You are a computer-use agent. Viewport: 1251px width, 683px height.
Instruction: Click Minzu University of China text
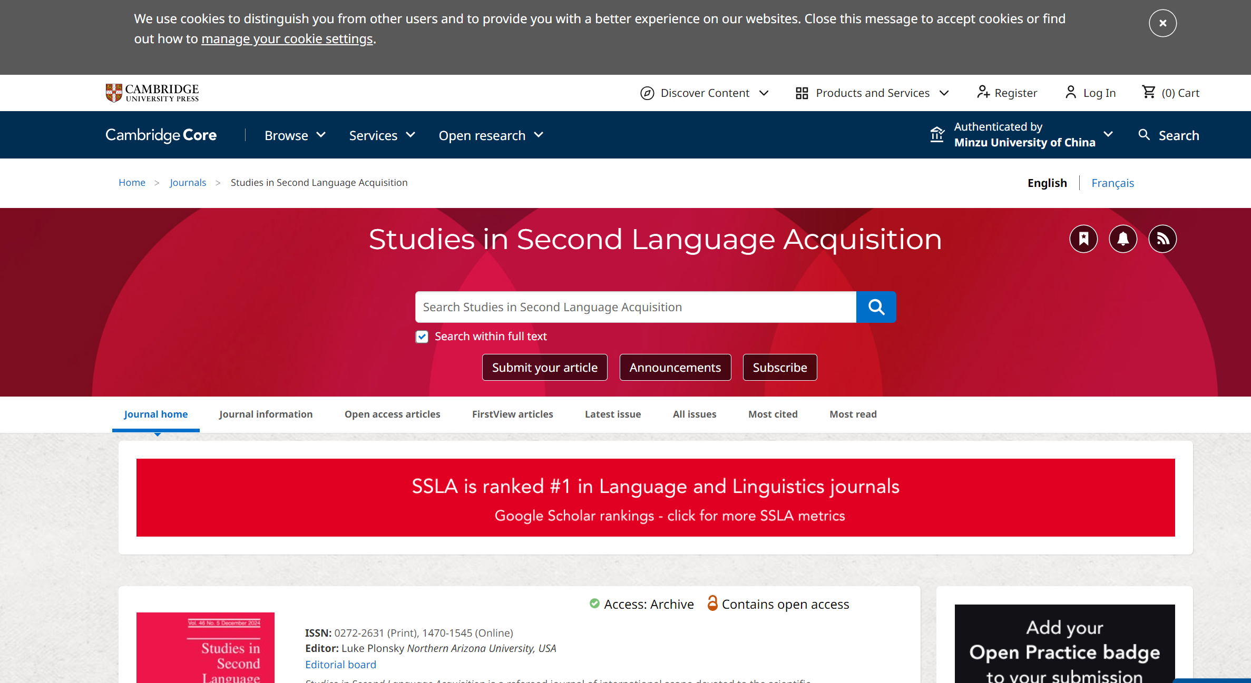pos(1024,143)
